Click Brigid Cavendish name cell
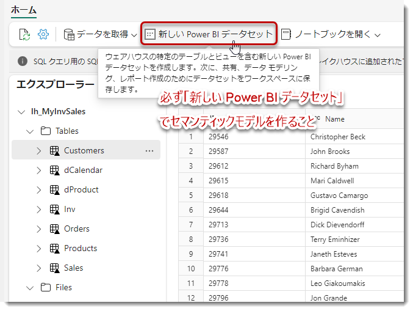Image resolution: width=413 pixels, height=311 pixels. [x=354, y=210]
